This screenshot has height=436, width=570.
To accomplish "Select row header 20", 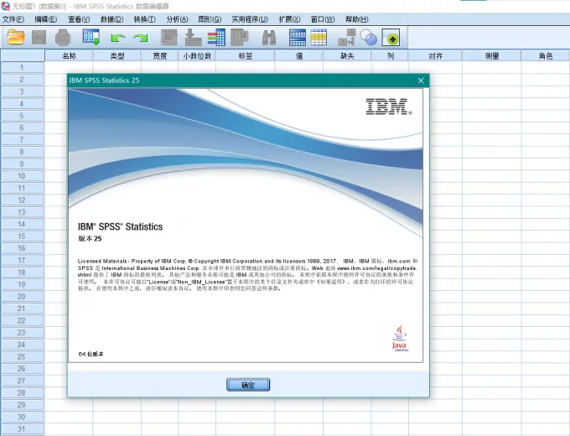I will click(22, 296).
